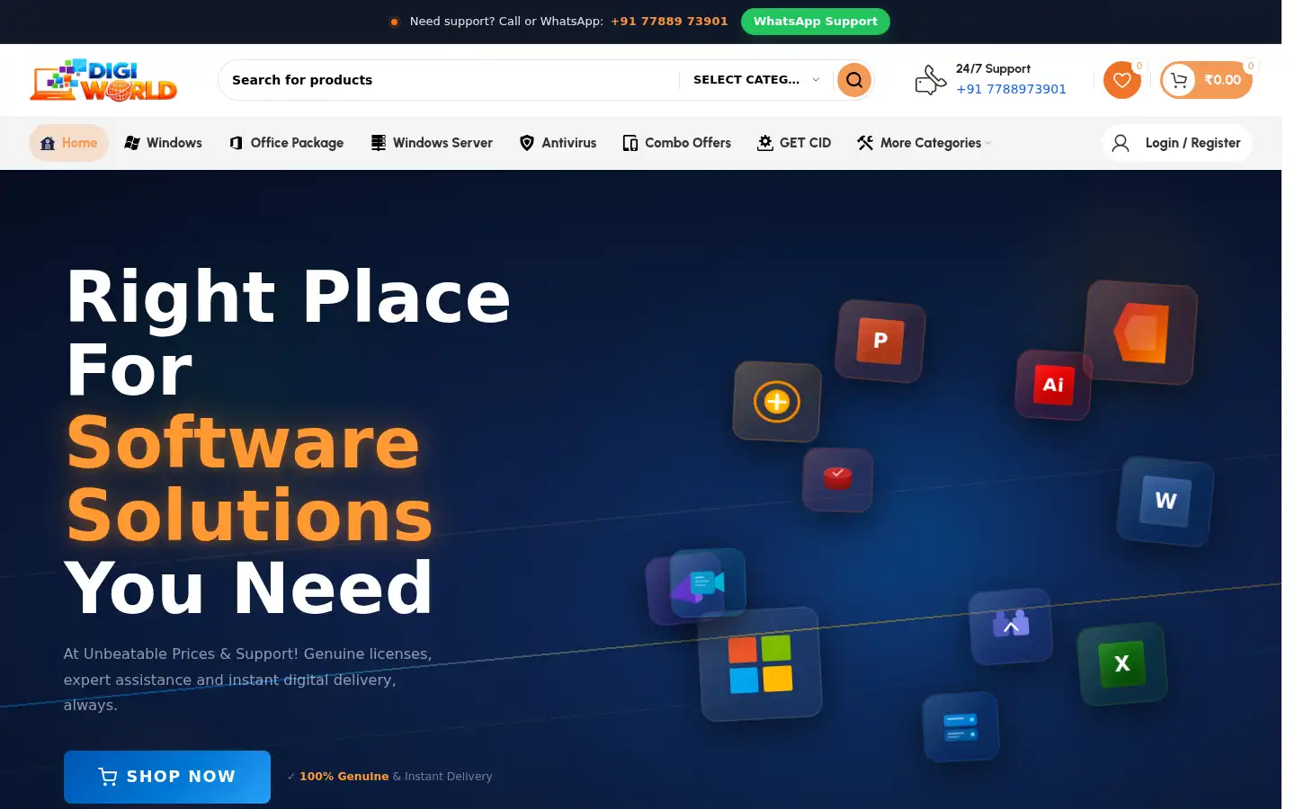Viewport: 1295px width, 809px height.
Task: Open the Antivirus menu item
Action: 558,143
